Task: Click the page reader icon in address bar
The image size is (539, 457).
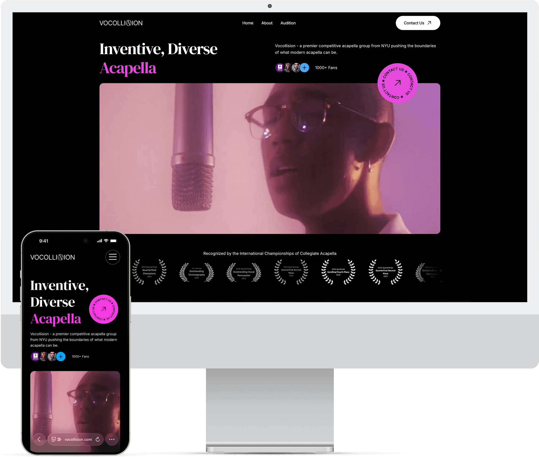Action: tap(53, 439)
